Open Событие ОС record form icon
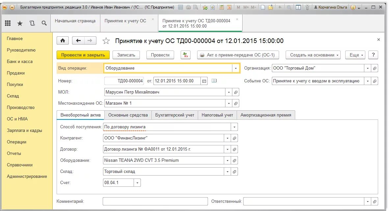Viewport: 389px width, 211px height. pyautogui.click(x=375, y=81)
